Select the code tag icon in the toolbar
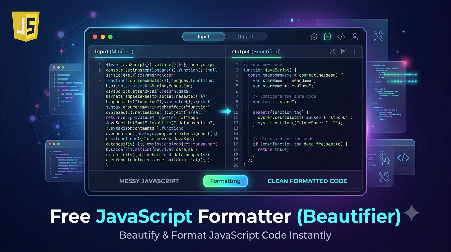Screen dimensions: 451x252 (x=341, y=37)
